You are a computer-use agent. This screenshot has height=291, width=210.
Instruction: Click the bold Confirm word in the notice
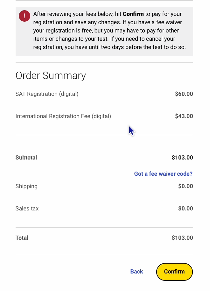point(133,14)
